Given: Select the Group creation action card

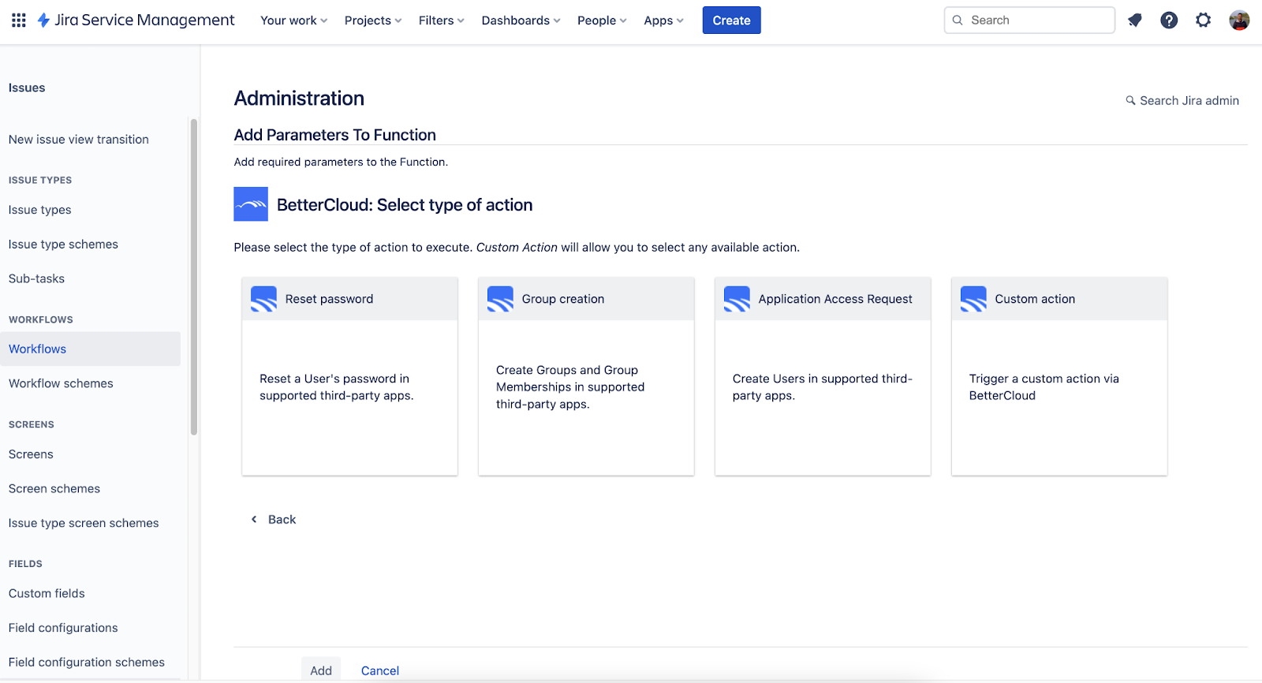Looking at the screenshot, I should 586,376.
